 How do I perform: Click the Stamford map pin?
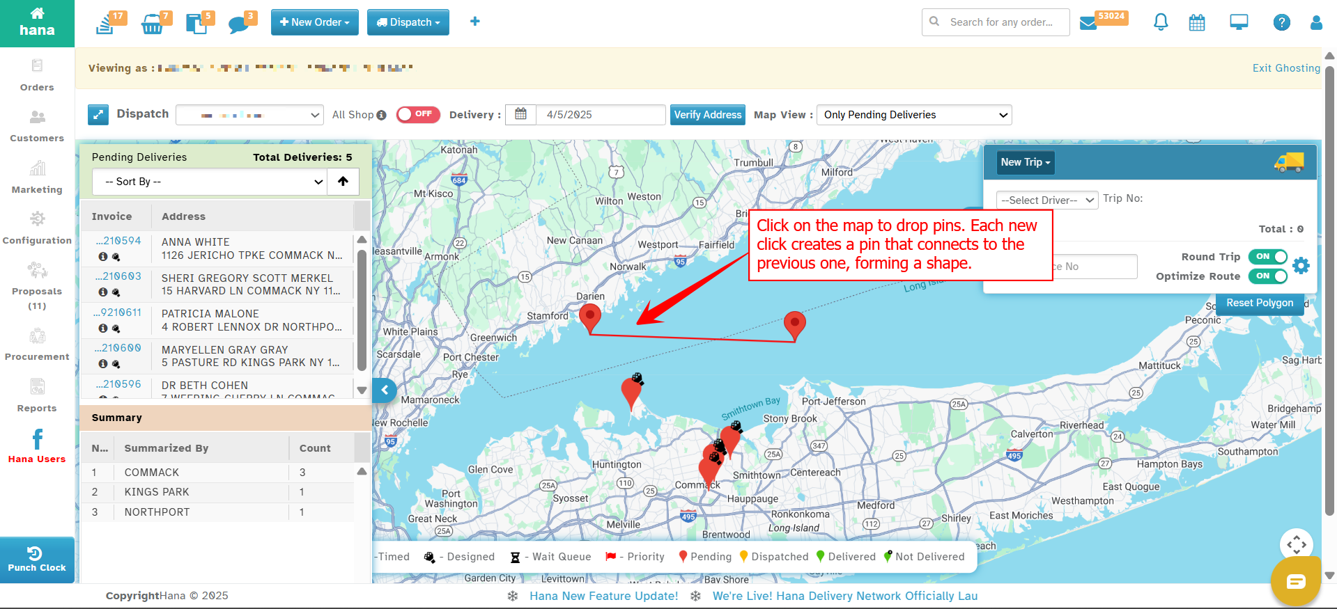point(590,318)
